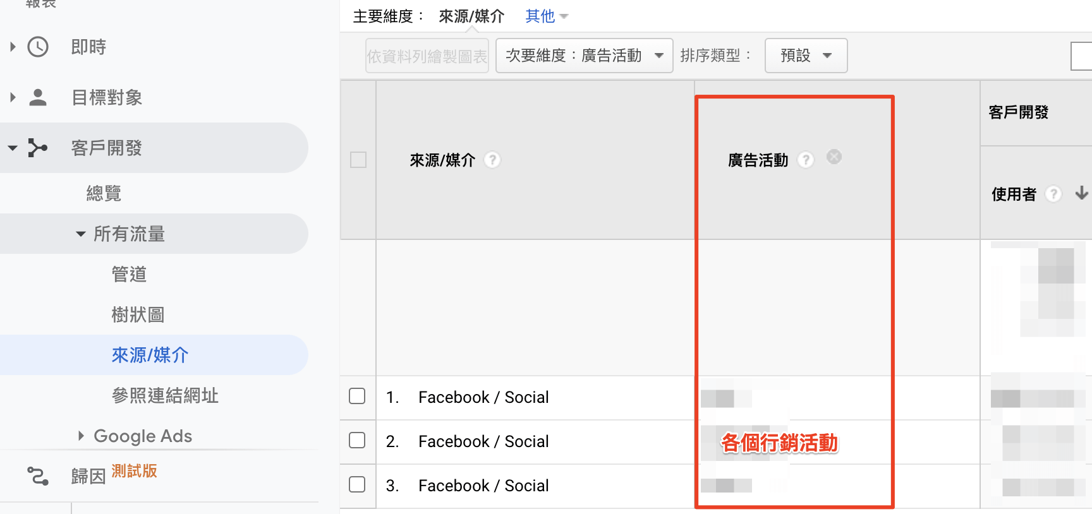Click the acquisition icon beside 客戶開發
Viewport: 1092px width, 514px height.
[x=38, y=148]
